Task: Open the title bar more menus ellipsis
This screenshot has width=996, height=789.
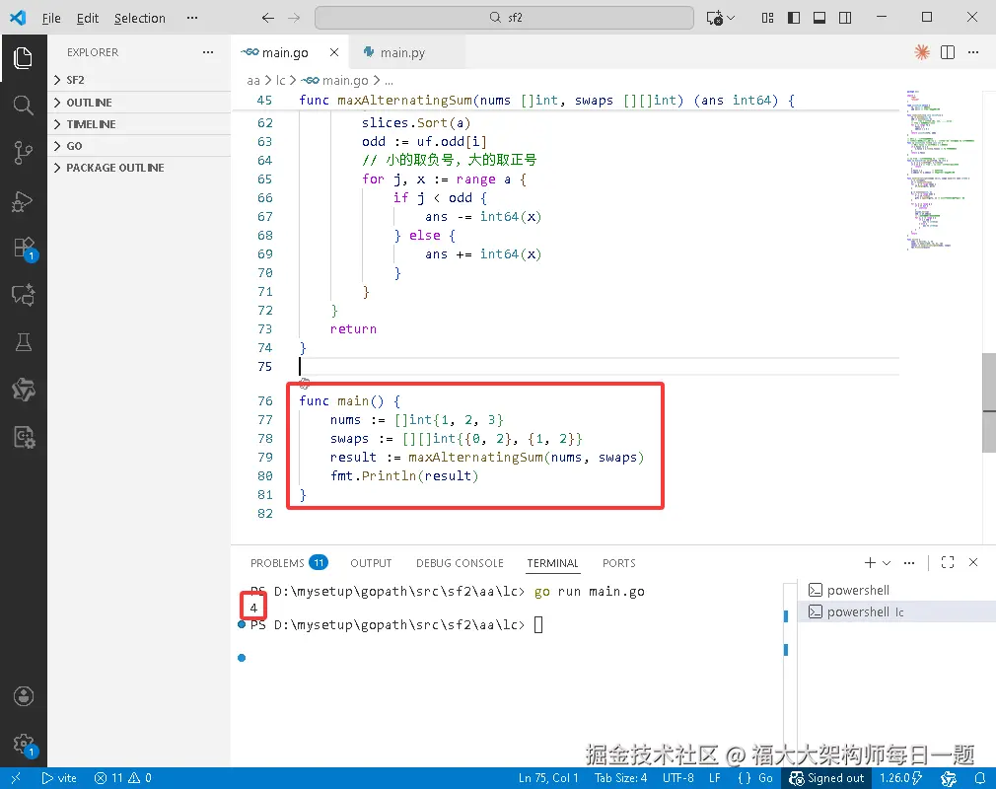Action: [x=192, y=18]
